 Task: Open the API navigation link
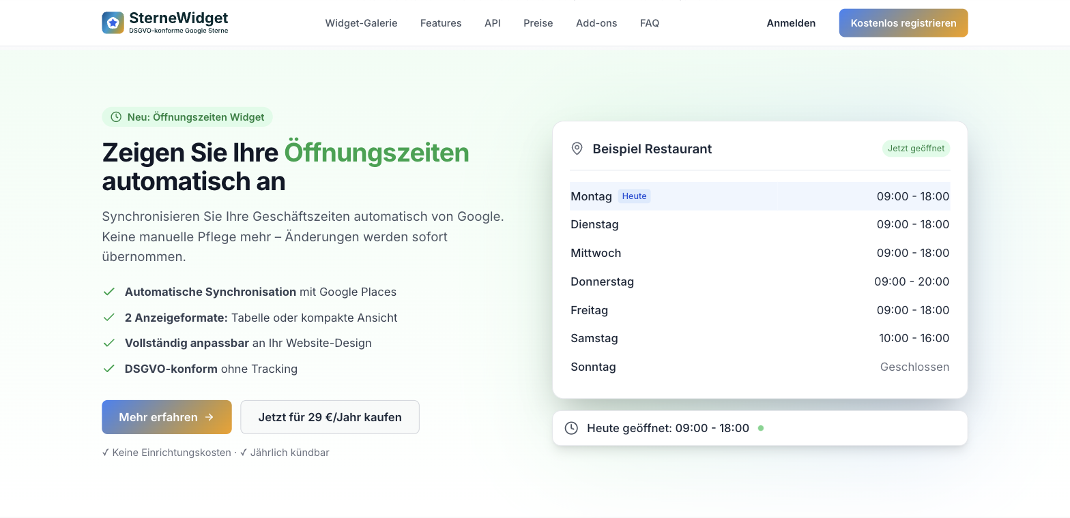[x=493, y=23]
